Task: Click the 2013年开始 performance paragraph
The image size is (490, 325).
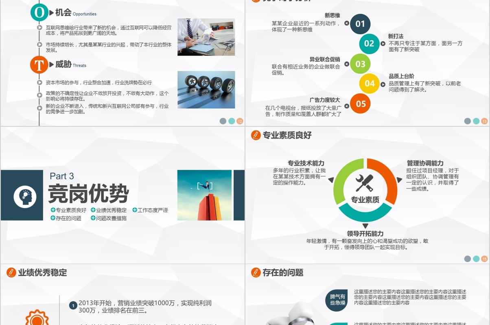Action: (x=145, y=307)
